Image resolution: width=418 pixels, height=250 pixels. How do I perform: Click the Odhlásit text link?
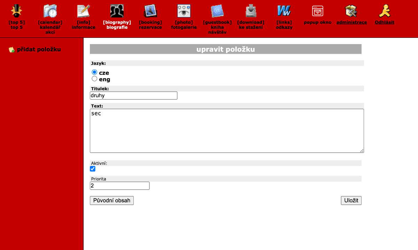tap(385, 22)
